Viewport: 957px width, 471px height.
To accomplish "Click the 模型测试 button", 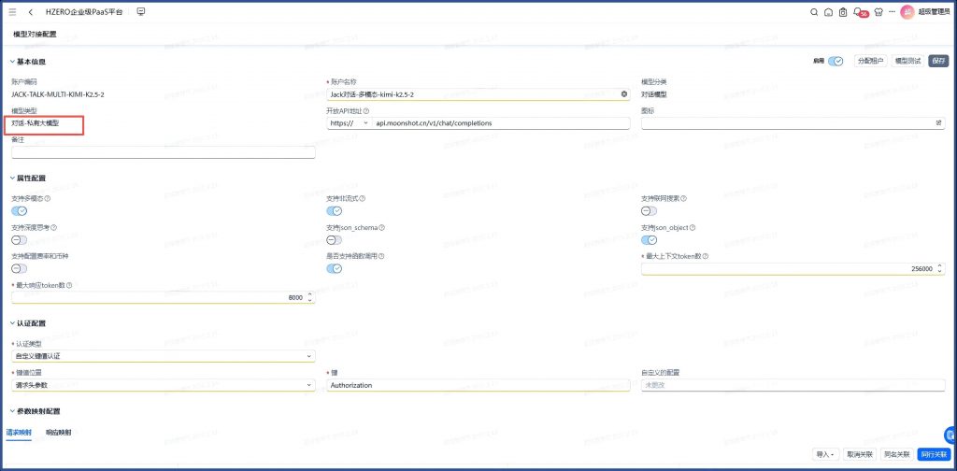I will pyautogui.click(x=907, y=61).
